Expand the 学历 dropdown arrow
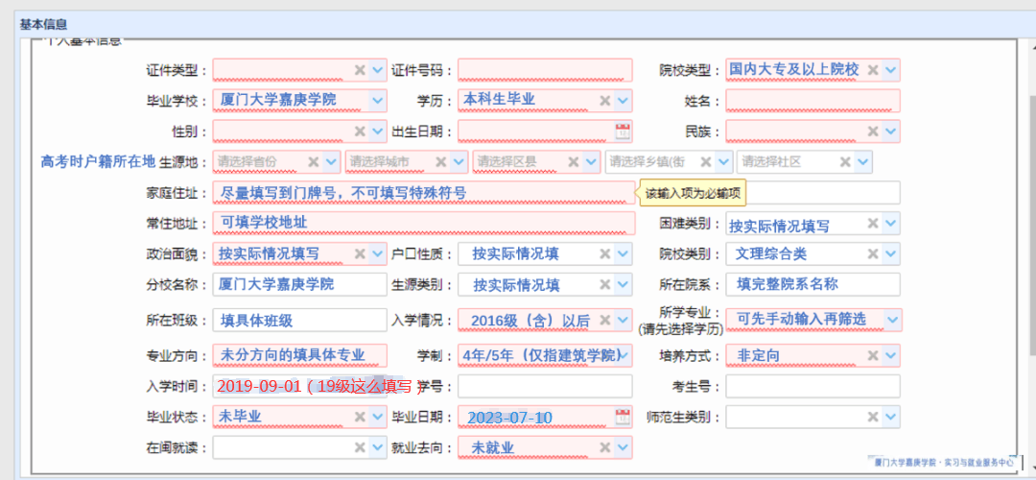1036x480 pixels. [624, 101]
